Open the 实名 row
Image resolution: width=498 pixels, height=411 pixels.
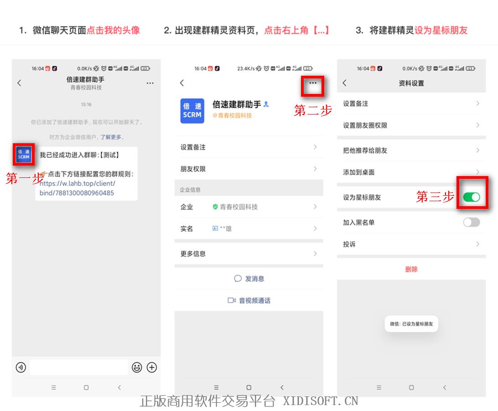(249, 229)
